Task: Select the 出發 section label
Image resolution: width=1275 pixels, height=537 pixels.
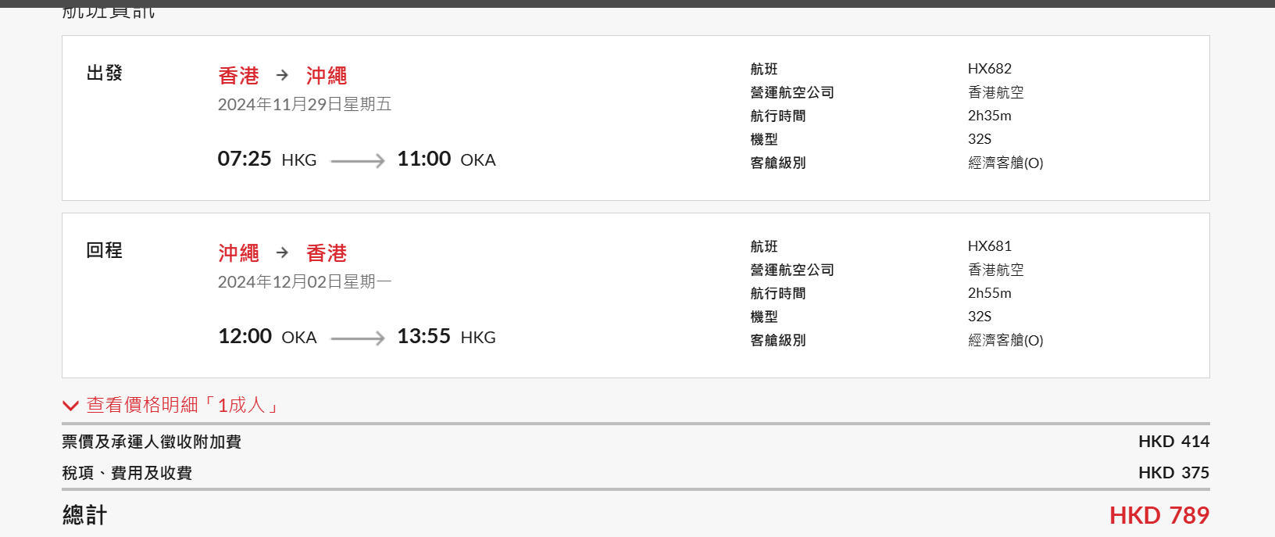Action: coord(104,73)
